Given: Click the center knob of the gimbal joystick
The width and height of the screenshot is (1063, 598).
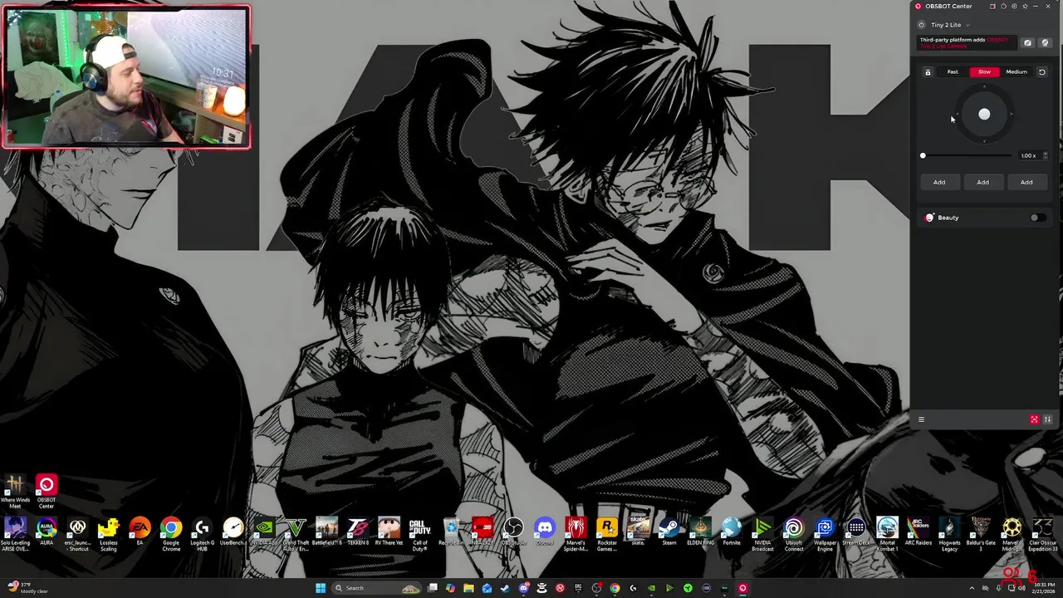Looking at the screenshot, I should click(x=984, y=115).
